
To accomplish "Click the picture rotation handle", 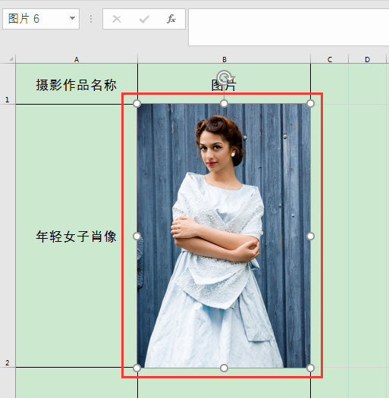I will coord(224,77).
